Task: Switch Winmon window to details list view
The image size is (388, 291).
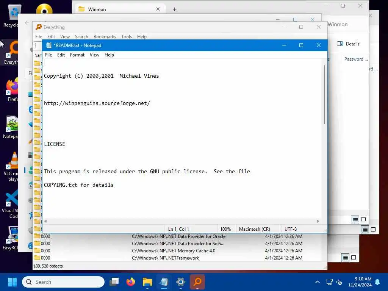Action: pyautogui.click(x=355, y=220)
